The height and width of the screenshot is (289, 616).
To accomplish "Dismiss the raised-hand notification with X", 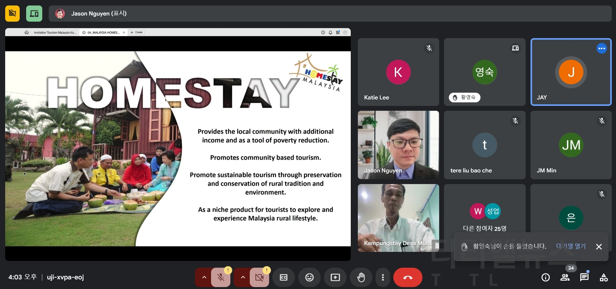I will point(599,247).
